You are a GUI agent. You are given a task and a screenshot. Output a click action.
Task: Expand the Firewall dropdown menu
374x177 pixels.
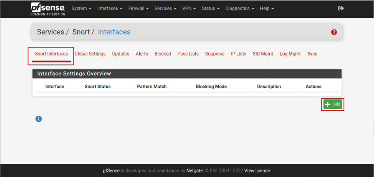[x=138, y=9]
